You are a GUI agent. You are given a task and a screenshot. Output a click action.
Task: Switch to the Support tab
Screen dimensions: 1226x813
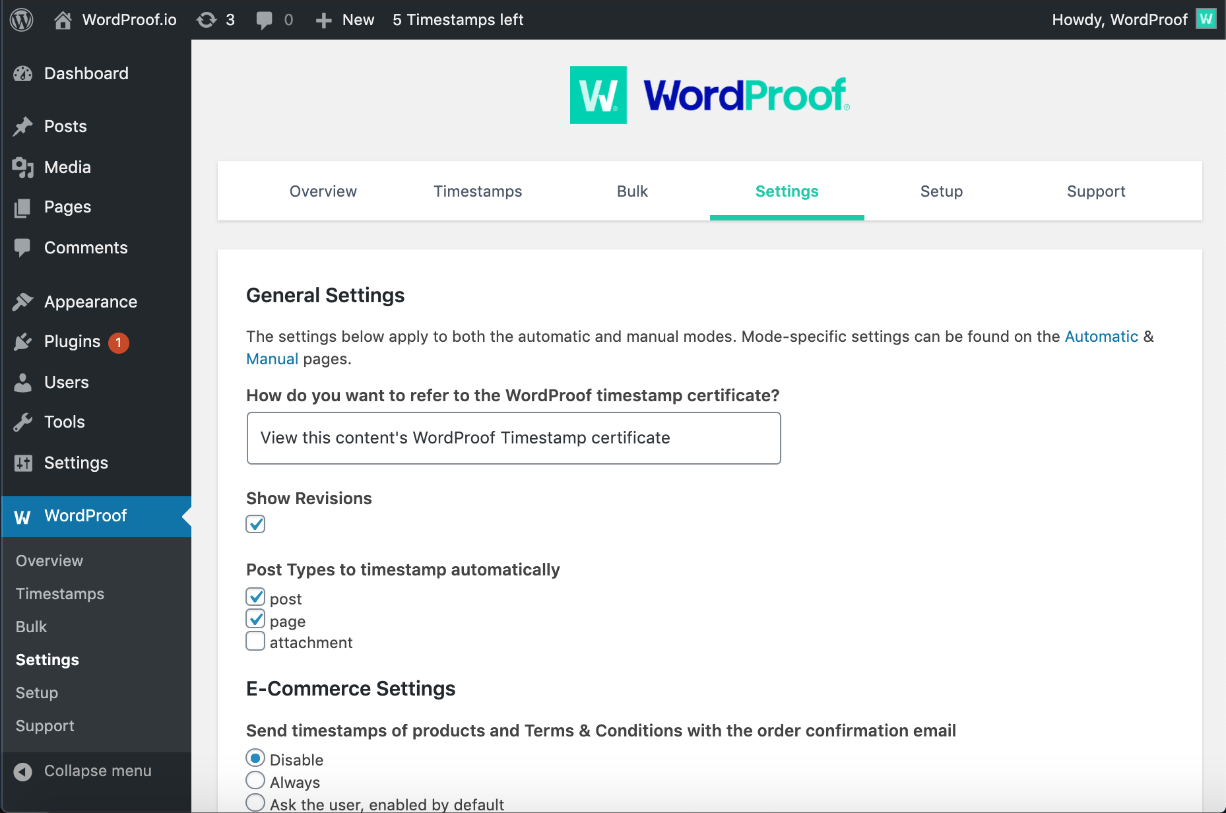pyautogui.click(x=1096, y=191)
